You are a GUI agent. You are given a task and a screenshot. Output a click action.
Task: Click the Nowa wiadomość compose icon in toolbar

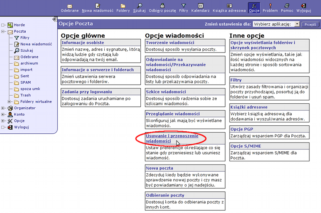98,6
